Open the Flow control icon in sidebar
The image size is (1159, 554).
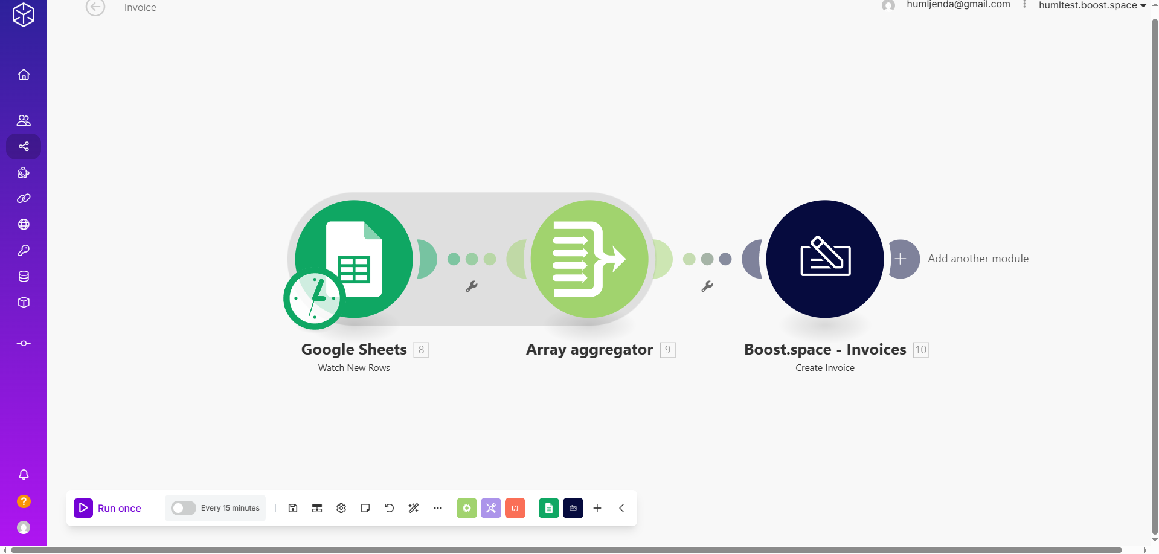pyautogui.click(x=24, y=343)
